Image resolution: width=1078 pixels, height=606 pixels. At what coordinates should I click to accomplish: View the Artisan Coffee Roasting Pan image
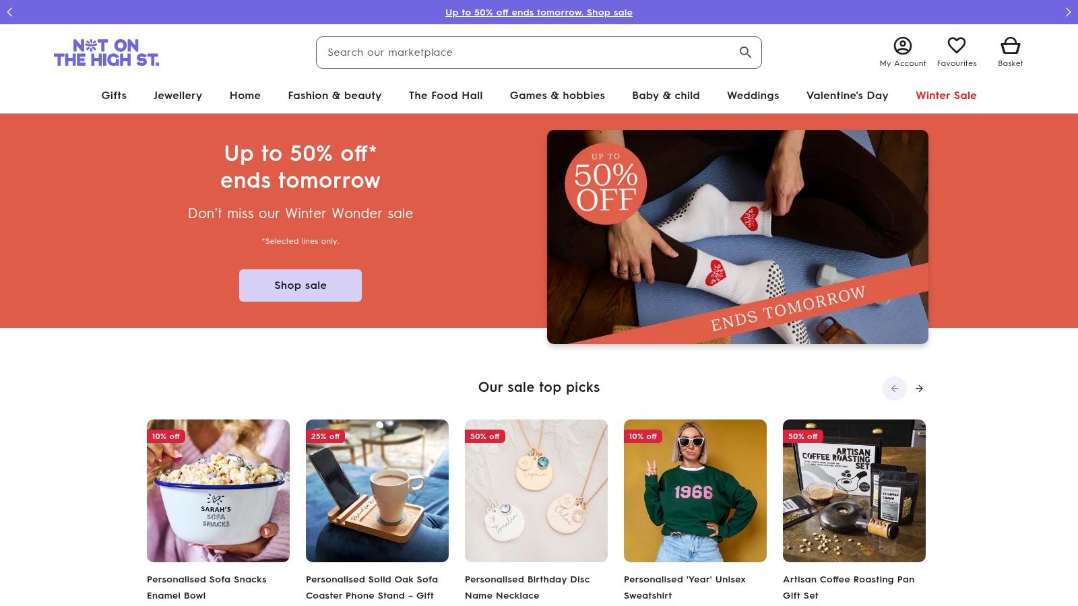pos(854,491)
